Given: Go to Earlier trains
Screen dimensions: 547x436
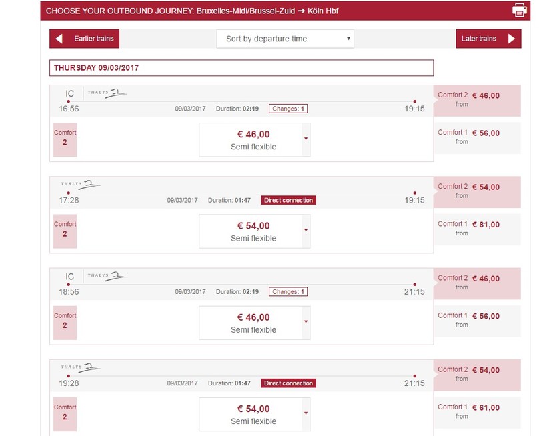Looking at the screenshot, I should [84, 39].
